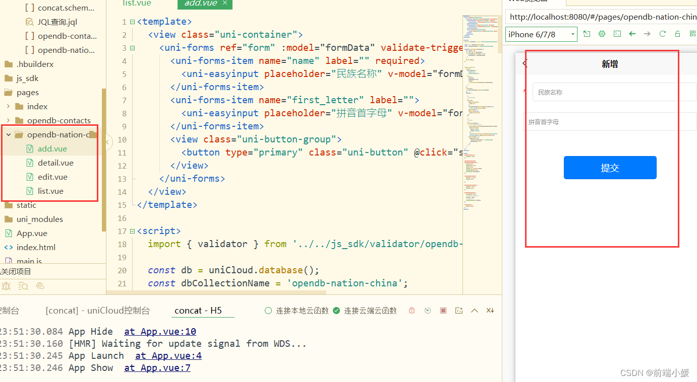Image resolution: width=697 pixels, height=382 pixels.
Task: Select the concat.schema file in tree
Action: 66,8
